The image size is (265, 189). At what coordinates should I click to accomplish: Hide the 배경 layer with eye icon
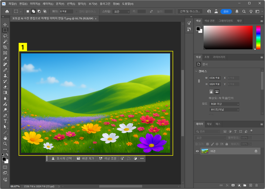pos(198,151)
